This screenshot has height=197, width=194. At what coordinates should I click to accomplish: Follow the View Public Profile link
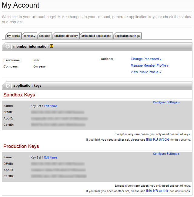tap(146, 72)
